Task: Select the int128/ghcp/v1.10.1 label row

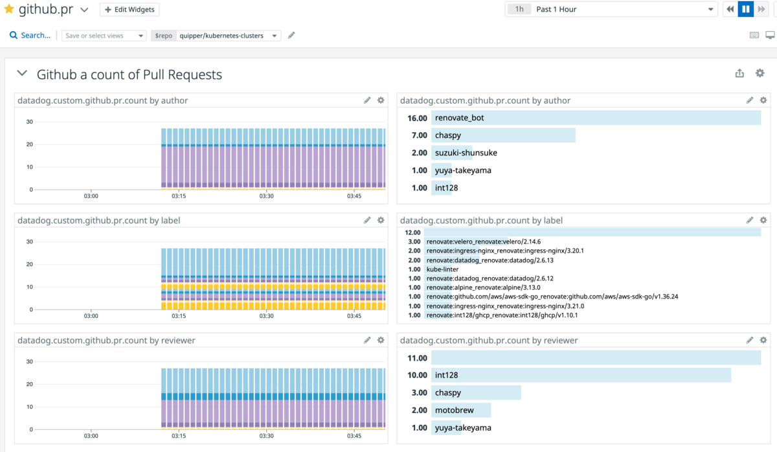Action: coord(583,315)
